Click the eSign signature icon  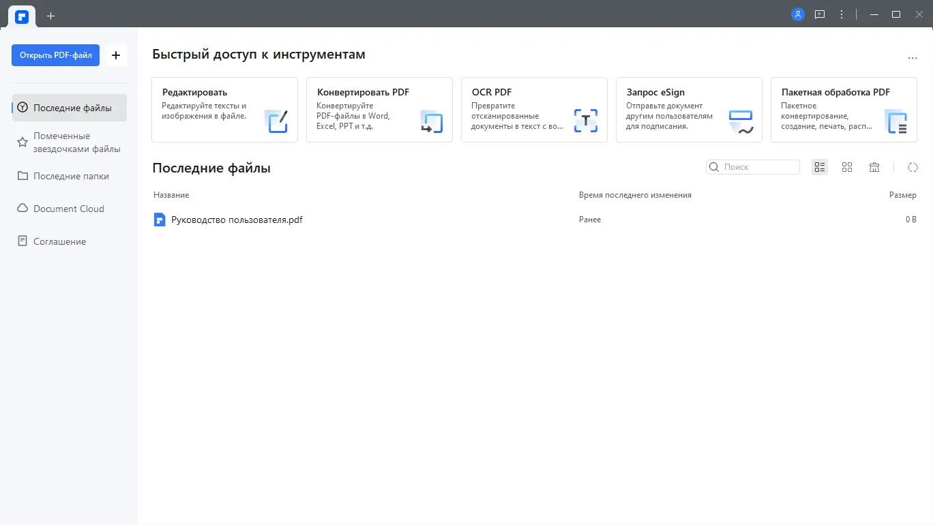click(741, 121)
